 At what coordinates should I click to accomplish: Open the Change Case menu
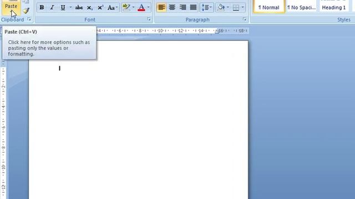coord(112,7)
